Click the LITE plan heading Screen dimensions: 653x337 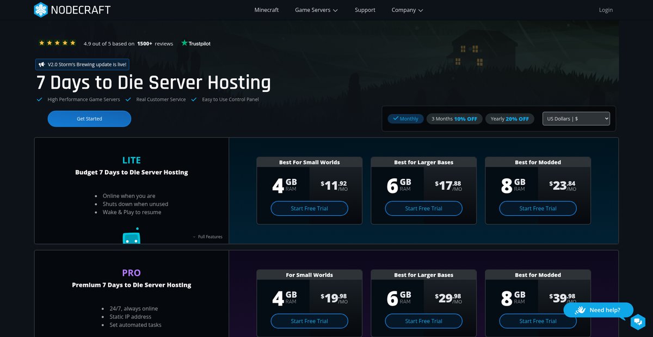[x=132, y=160]
